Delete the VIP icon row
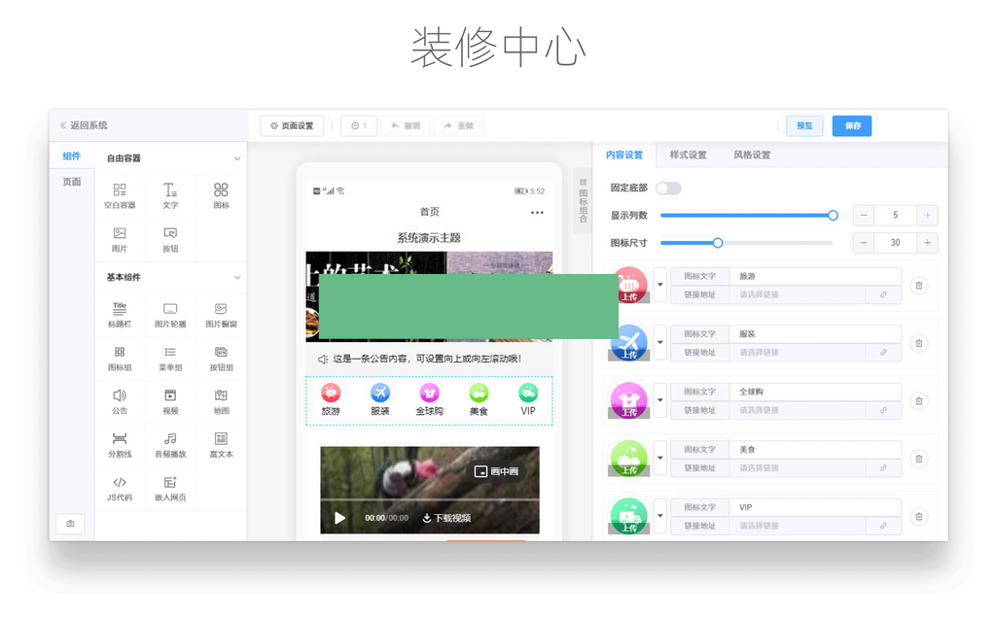Screen dimensions: 996x617 tap(918, 517)
